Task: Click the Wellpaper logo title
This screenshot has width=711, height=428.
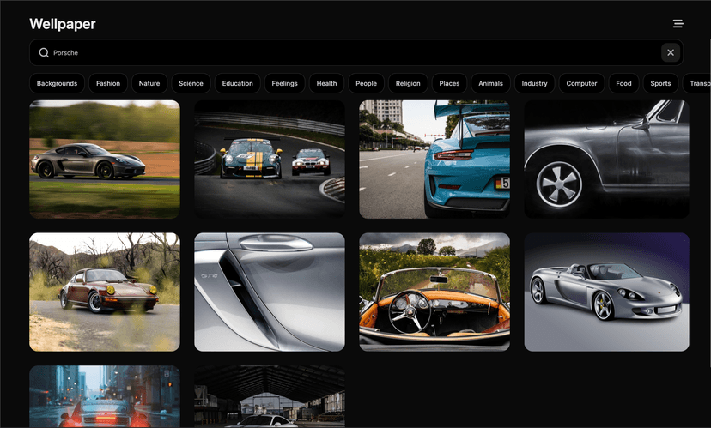Action: tap(63, 24)
